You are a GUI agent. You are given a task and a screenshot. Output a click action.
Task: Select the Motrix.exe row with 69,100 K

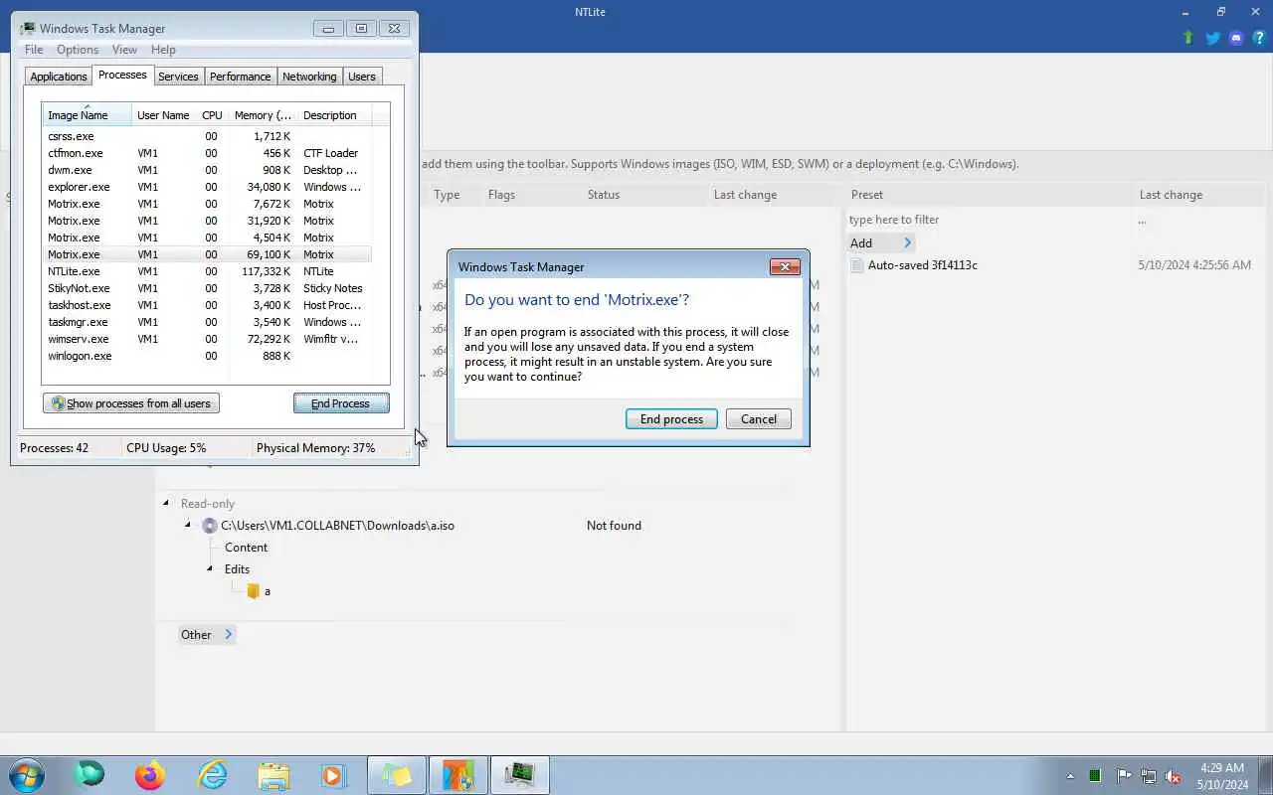coord(207,254)
